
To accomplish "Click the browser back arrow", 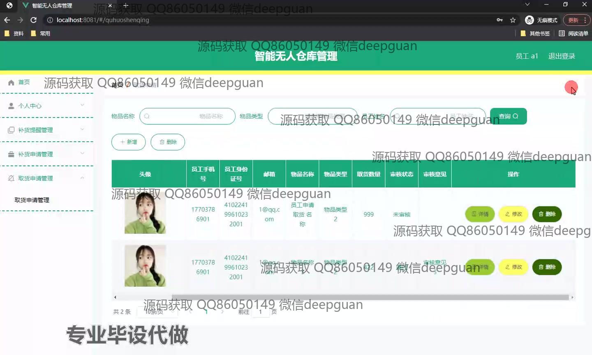I will (x=7, y=20).
